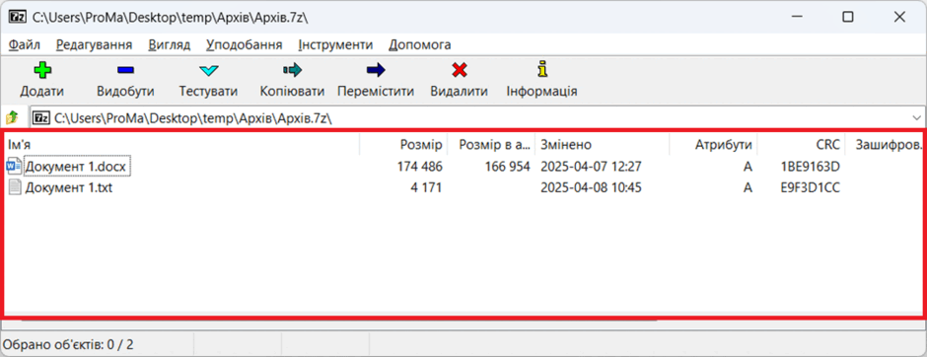Image resolution: width=927 pixels, height=357 pixels.
Task: Sort by the Змінено column header
Action: pyautogui.click(x=603, y=145)
